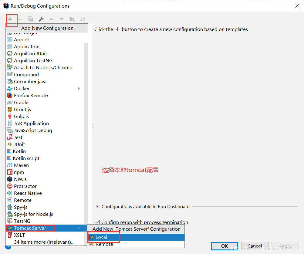Click the npm icon
304x254 pixels.
pyautogui.click(x=10, y=172)
